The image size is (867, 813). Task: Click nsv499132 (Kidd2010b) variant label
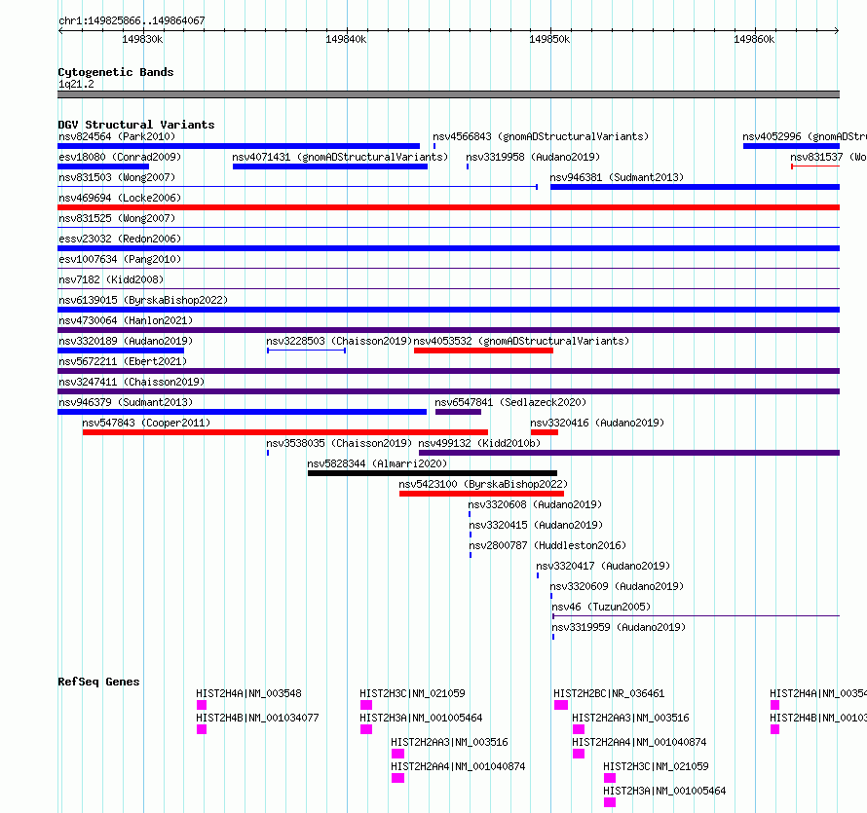[x=479, y=443]
